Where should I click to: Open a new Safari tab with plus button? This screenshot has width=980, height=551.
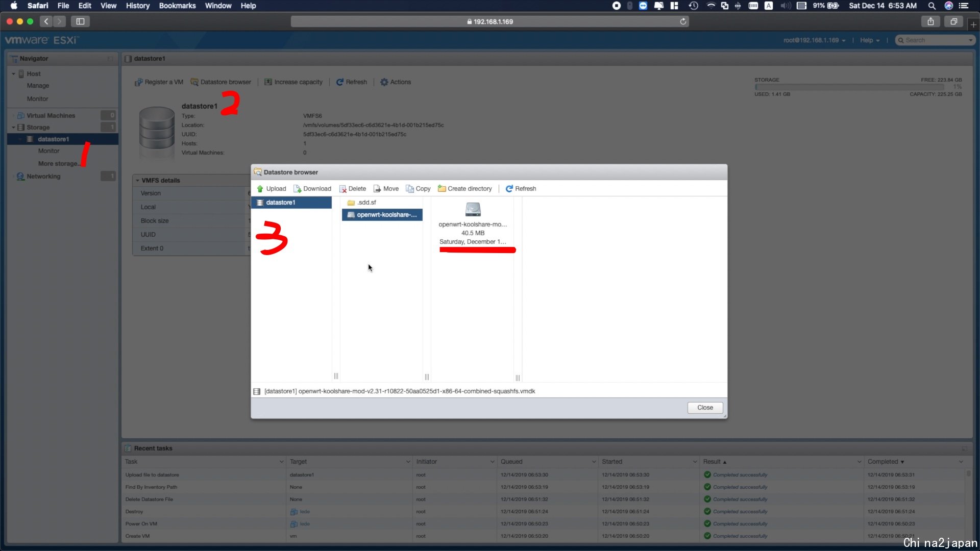coord(973,24)
